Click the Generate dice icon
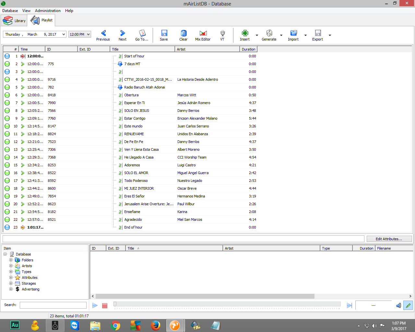Image resolution: width=415 pixels, height=332 pixels. coord(269,33)
